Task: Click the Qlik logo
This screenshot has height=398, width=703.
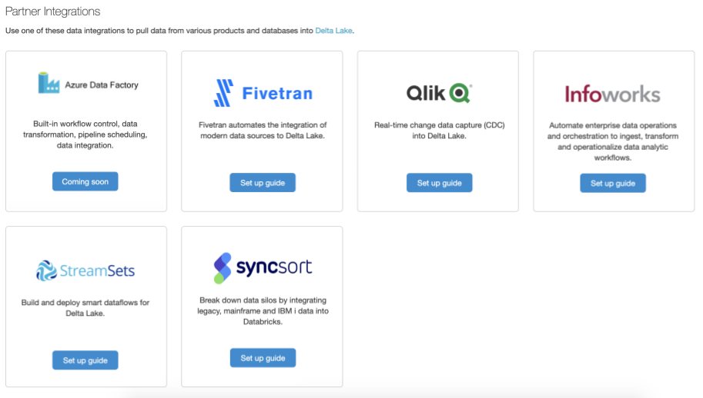Action: click(x=439, y=93)
